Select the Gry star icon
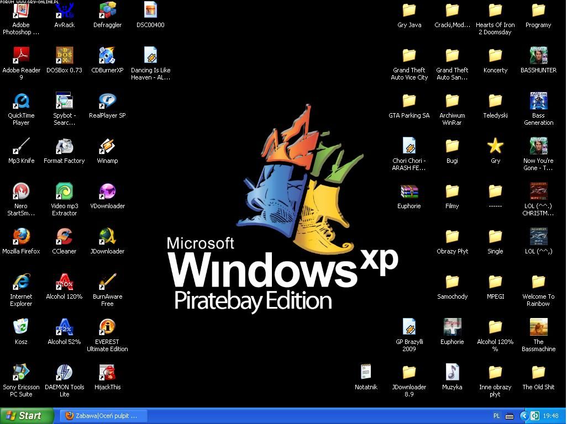567x424 pixels. click(x=495, y=146)
